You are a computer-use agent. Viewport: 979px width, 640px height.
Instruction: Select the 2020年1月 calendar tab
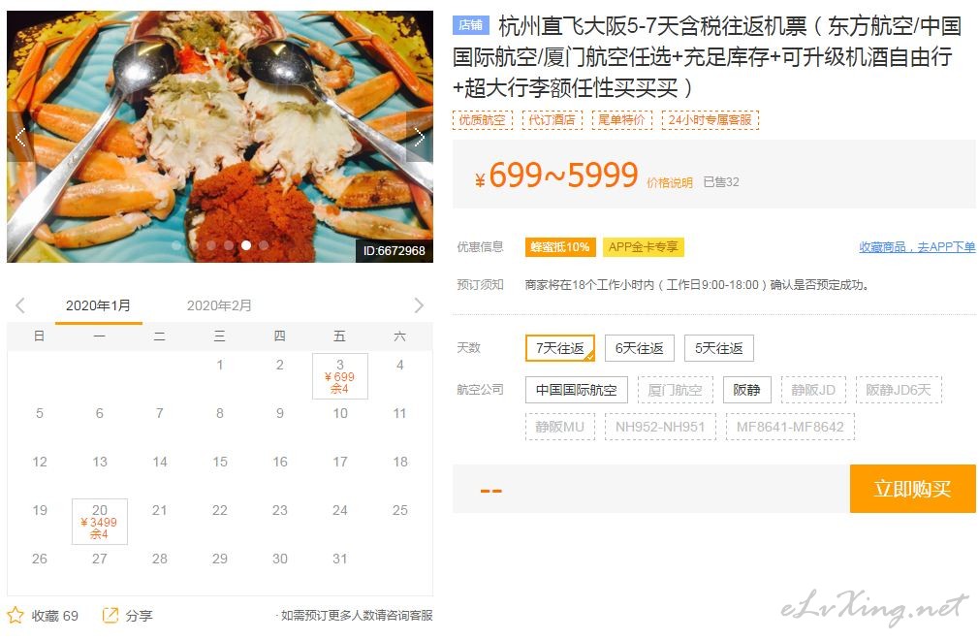[x=98, y=306]
